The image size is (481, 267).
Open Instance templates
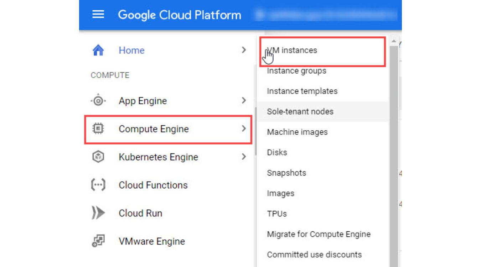[302, 91]
